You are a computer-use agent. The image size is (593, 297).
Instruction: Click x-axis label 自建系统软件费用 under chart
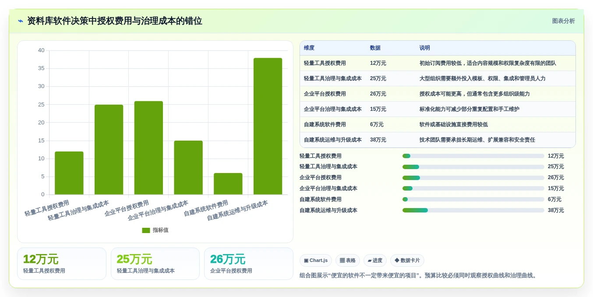point(206,208)
